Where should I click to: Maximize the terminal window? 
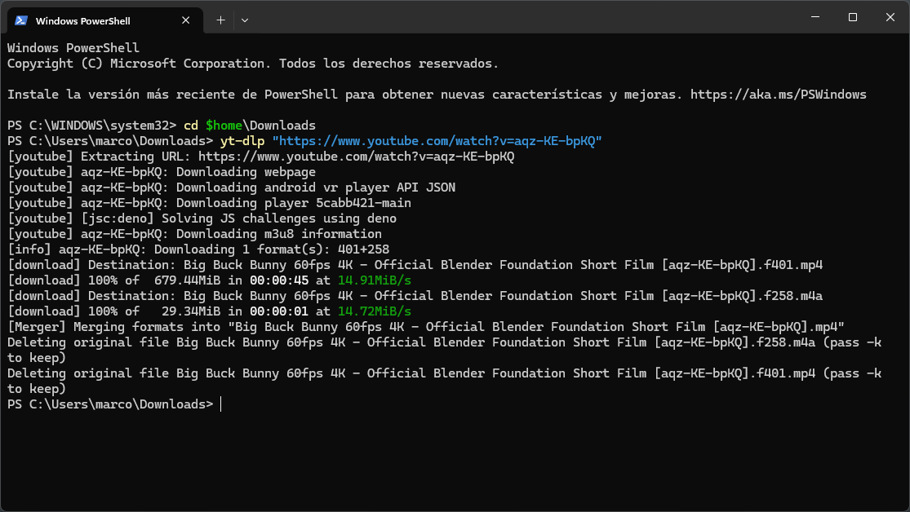tap(853, 17)
